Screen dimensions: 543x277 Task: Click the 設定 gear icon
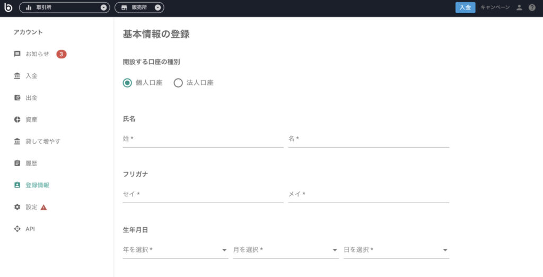click(17, 207)
